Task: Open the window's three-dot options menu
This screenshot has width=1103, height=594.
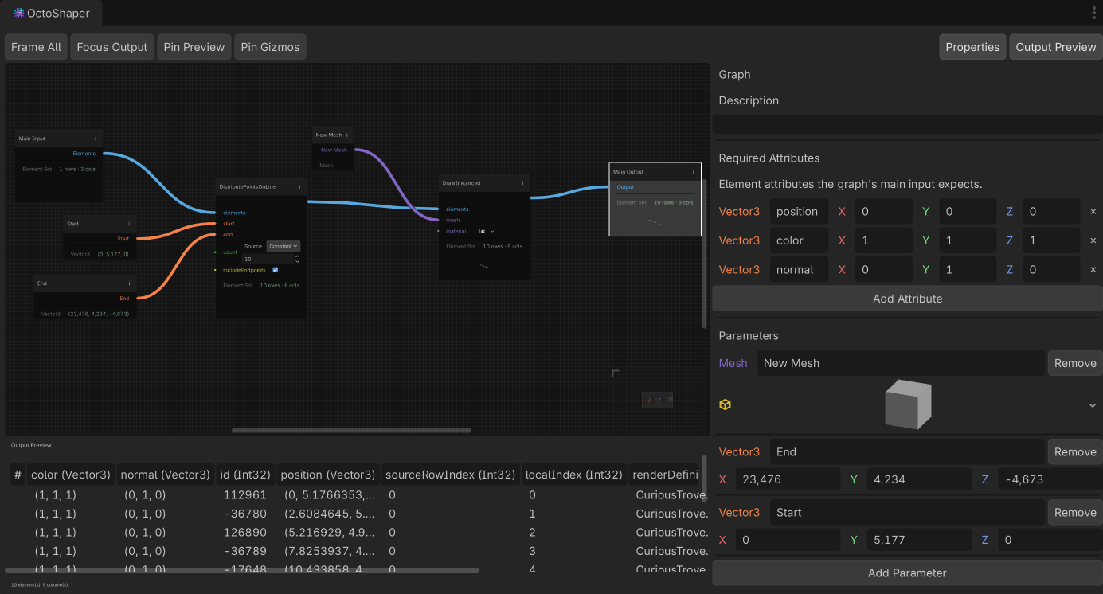Action: (x=1093, y=13)
